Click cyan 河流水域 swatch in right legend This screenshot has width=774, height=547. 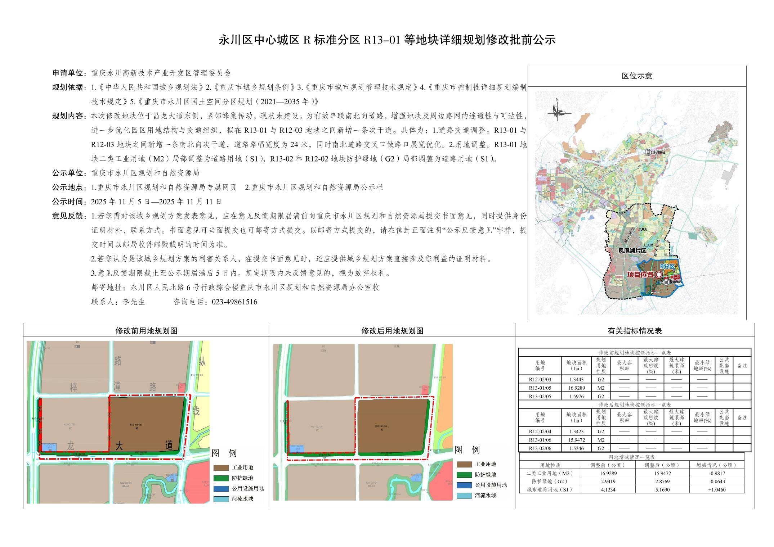[x=464, y=496]
